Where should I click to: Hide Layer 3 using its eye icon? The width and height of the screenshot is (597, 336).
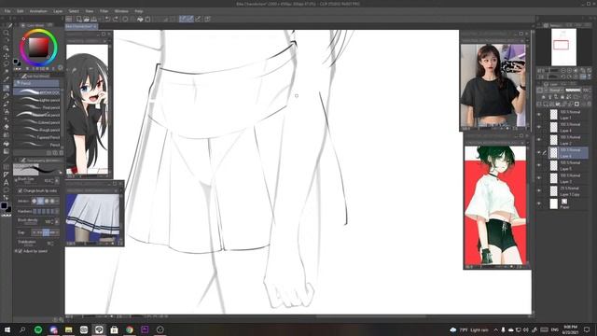click(539, 178)
